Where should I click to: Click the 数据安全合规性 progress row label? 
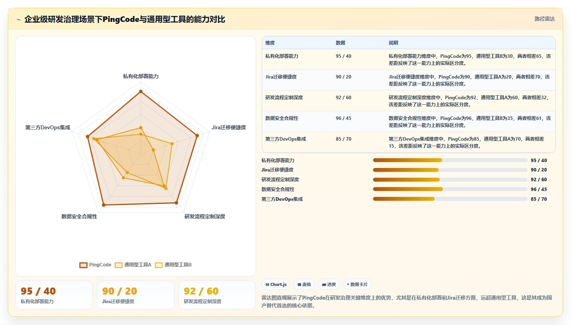click(278, 189)
